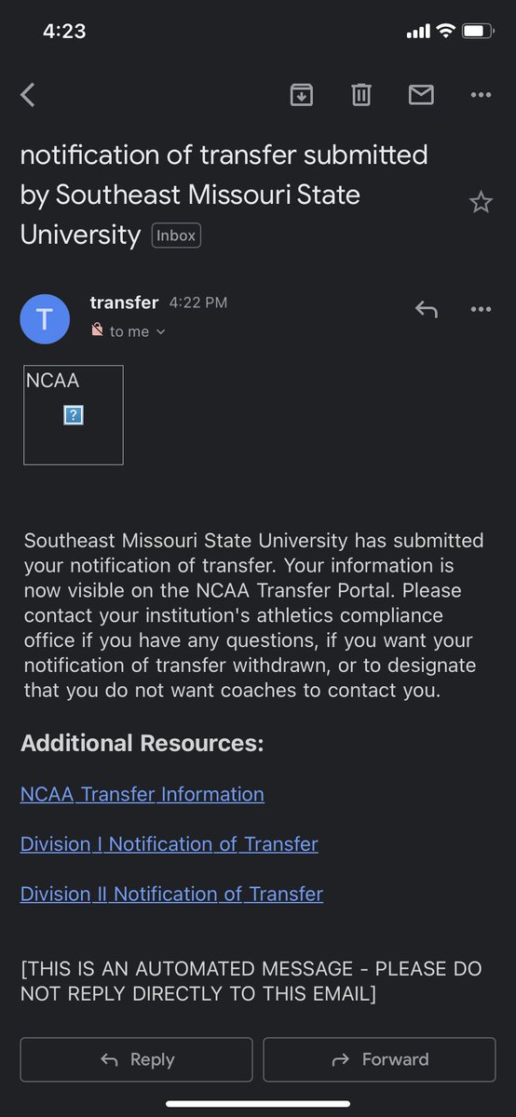Open the broken NCAA image placeholder

coord(74,415)
